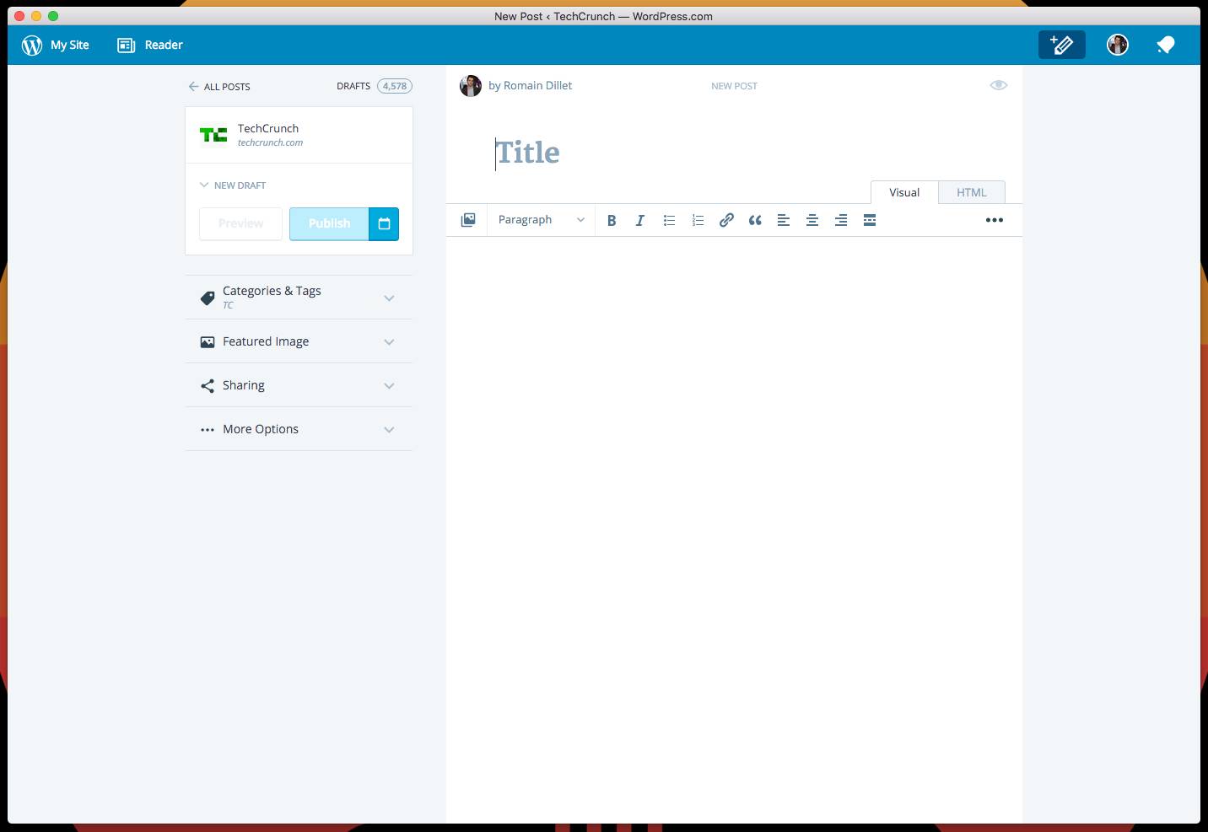Toggle bold formatting

click(612, 220)
